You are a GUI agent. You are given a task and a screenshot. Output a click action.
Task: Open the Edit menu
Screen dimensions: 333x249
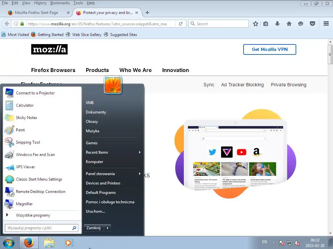(x=15, y=3)
